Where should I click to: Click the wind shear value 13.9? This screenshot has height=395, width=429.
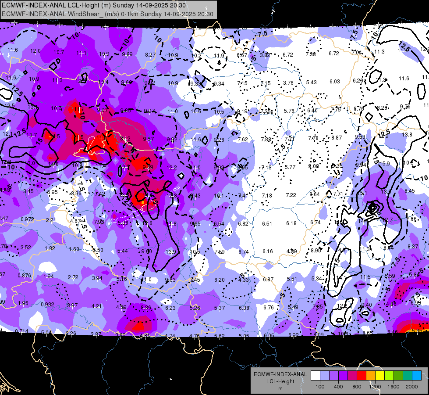tap(171, 252)
